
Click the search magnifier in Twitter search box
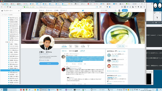(x=115, y=10)
